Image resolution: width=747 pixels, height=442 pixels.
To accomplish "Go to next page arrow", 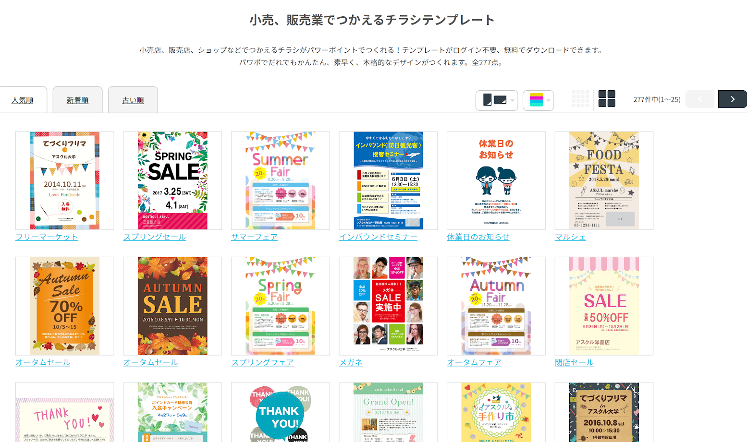I will [732, 99].
